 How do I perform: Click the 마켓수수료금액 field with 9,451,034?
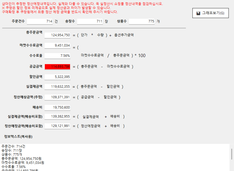coord(57,46)
